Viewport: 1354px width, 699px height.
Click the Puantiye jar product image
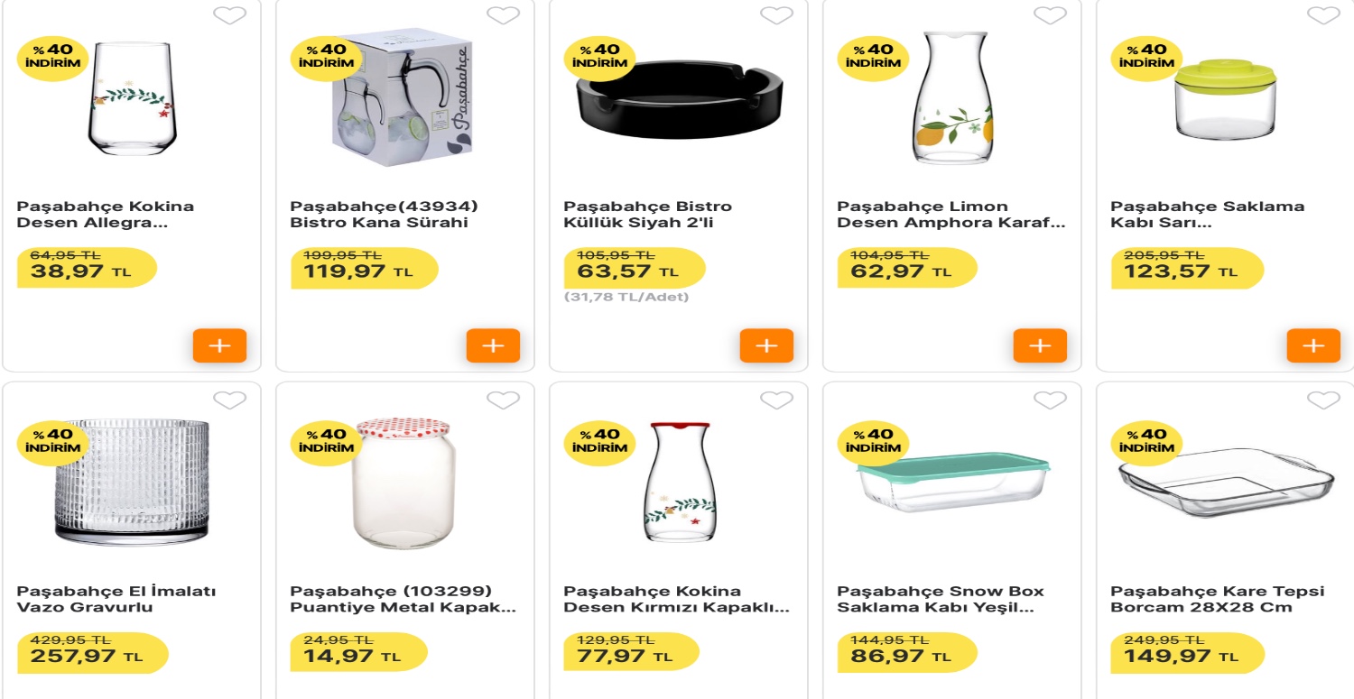coord(404,483)
